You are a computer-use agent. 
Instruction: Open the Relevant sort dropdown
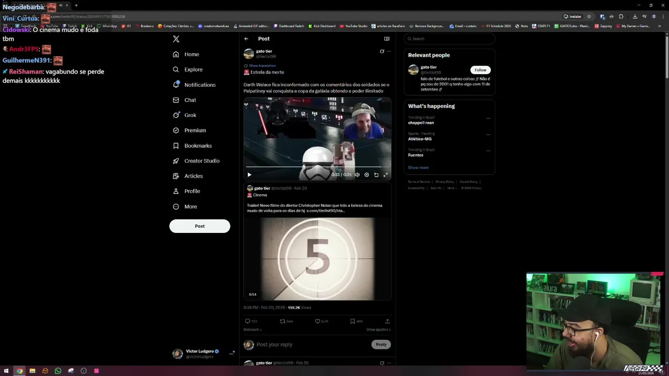252,330
